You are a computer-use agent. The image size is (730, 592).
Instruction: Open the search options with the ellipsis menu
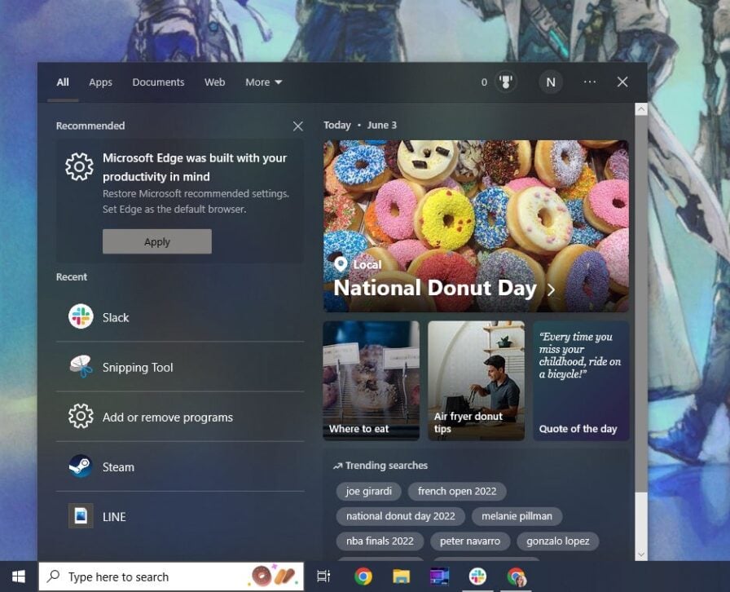[589, 82]
